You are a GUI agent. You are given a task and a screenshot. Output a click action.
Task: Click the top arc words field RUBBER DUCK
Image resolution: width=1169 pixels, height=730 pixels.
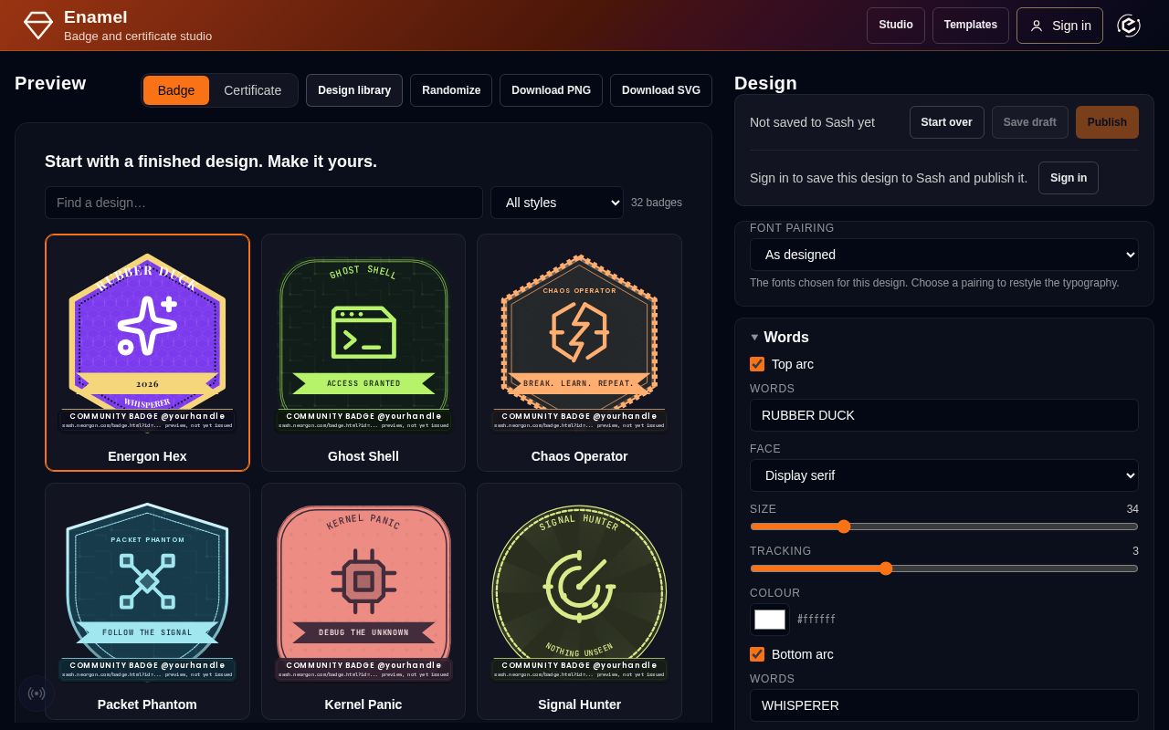point(944,415)
